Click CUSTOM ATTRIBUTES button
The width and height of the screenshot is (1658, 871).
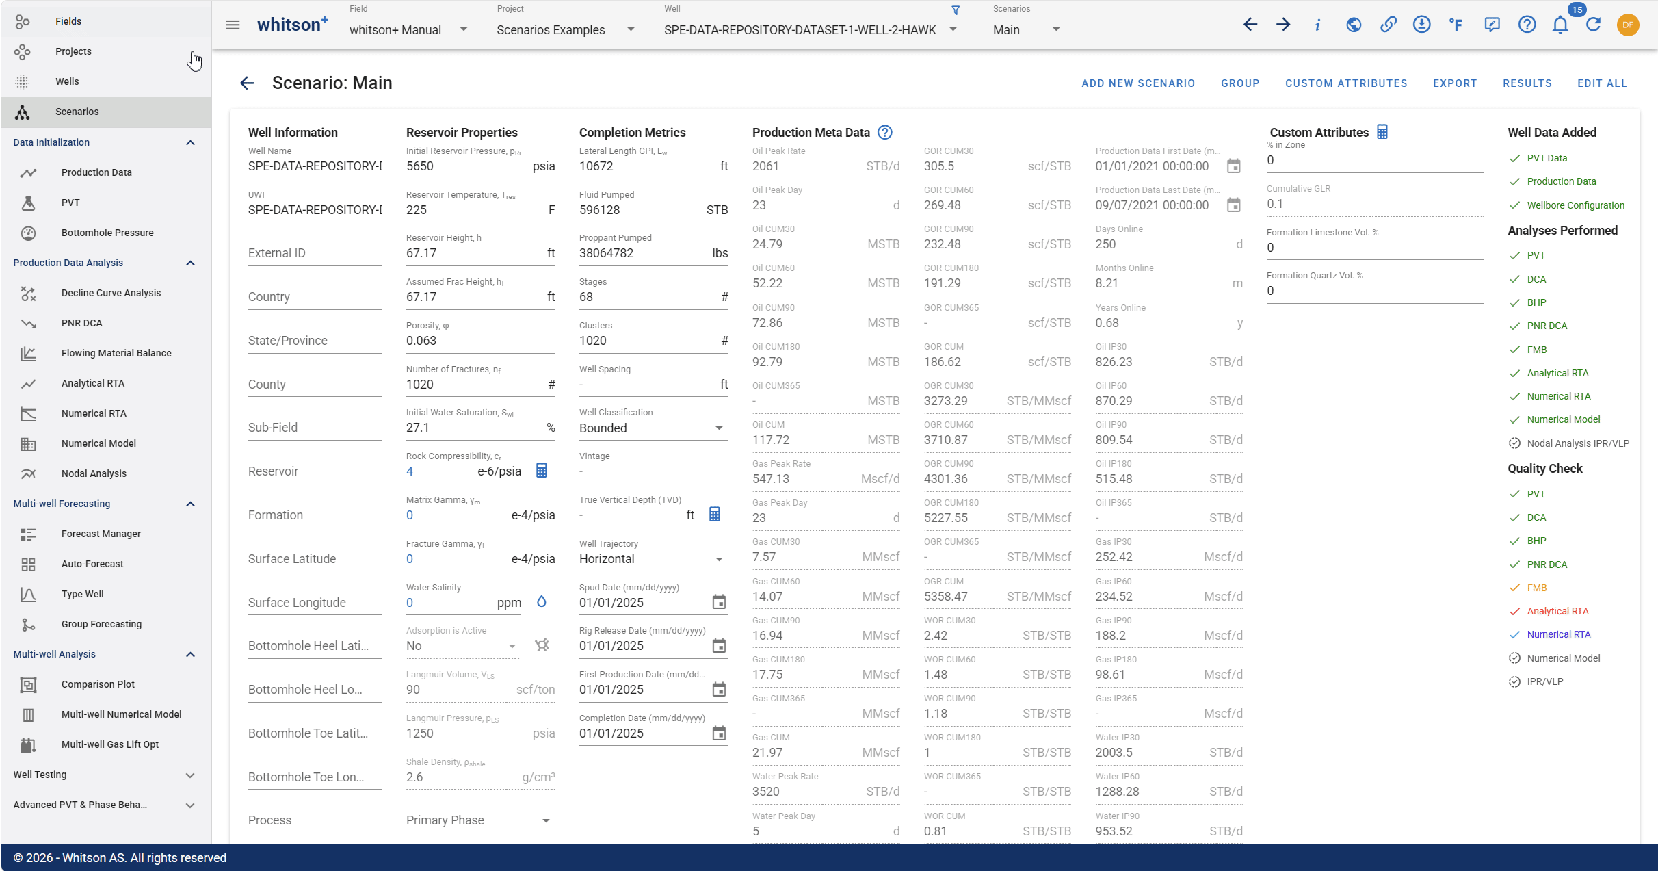click(1346, 83)
